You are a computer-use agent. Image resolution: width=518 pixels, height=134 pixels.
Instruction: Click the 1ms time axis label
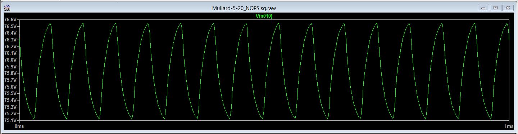(509, 126)
